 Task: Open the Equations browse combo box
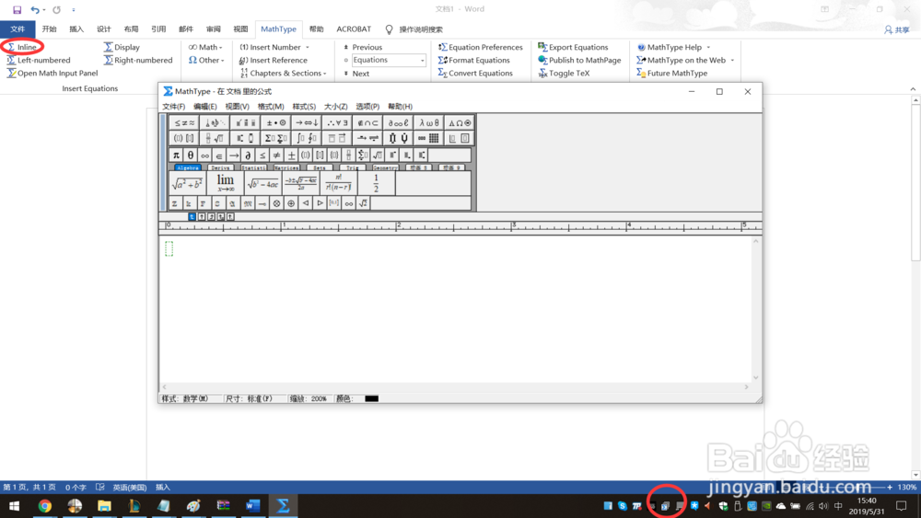tap(389, 60)
